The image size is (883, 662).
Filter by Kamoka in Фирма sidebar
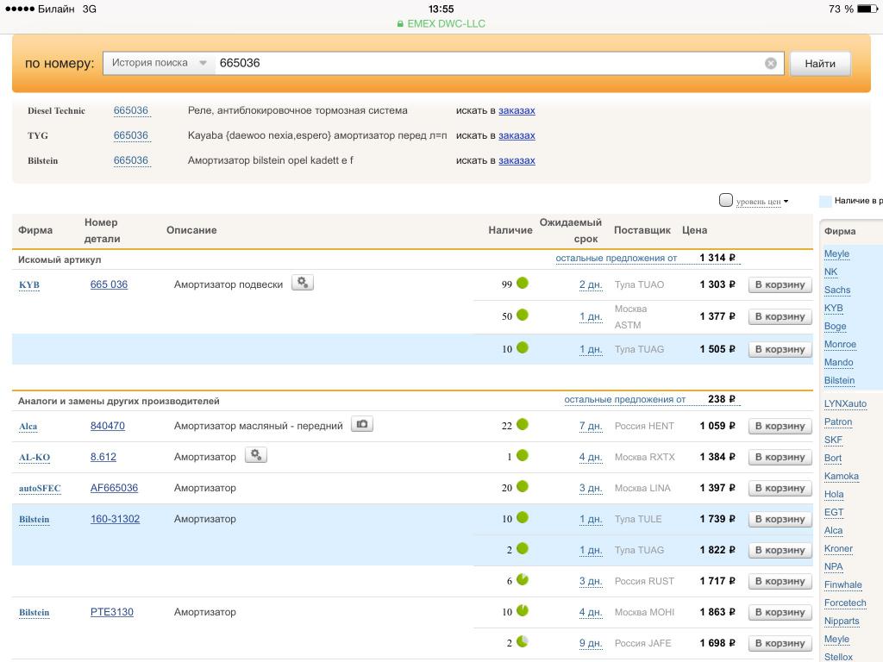[x=842, y=476]
